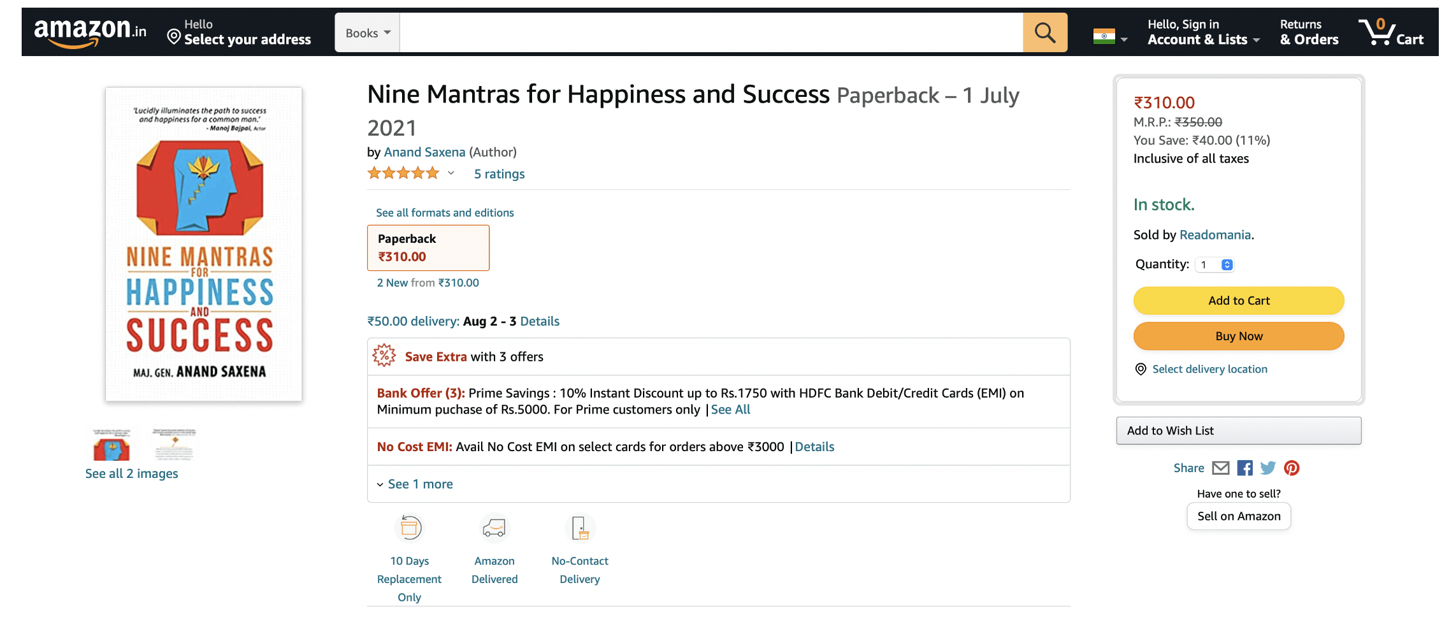Viewport: 1449px width, 627px height.
Task: Click inside the search input field
Action: 711,32
